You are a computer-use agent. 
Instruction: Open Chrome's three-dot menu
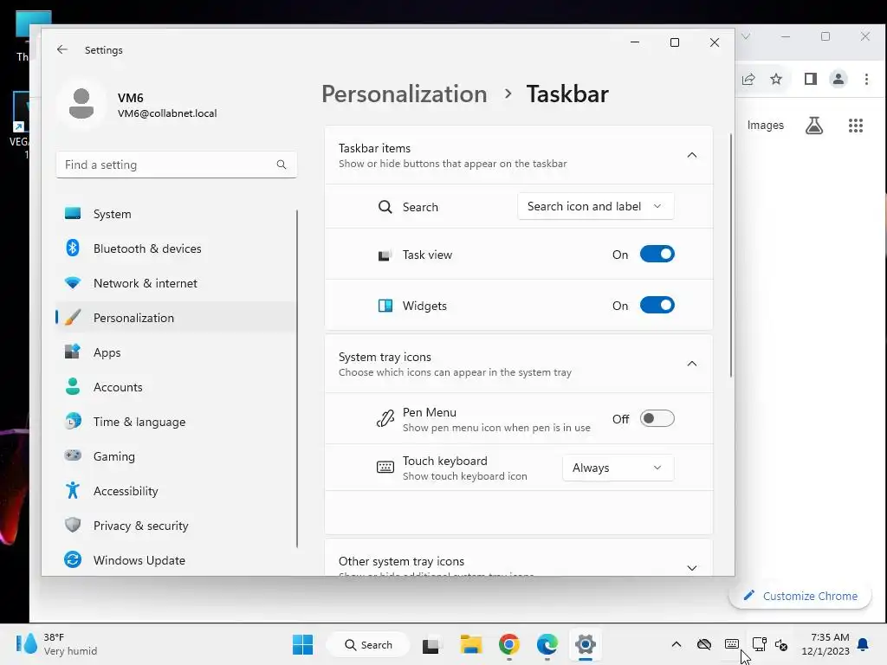tap(866, 79)
